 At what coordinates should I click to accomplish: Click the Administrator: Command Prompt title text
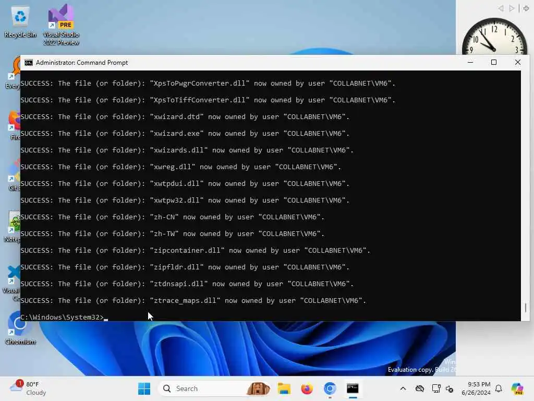click(82, 63)
